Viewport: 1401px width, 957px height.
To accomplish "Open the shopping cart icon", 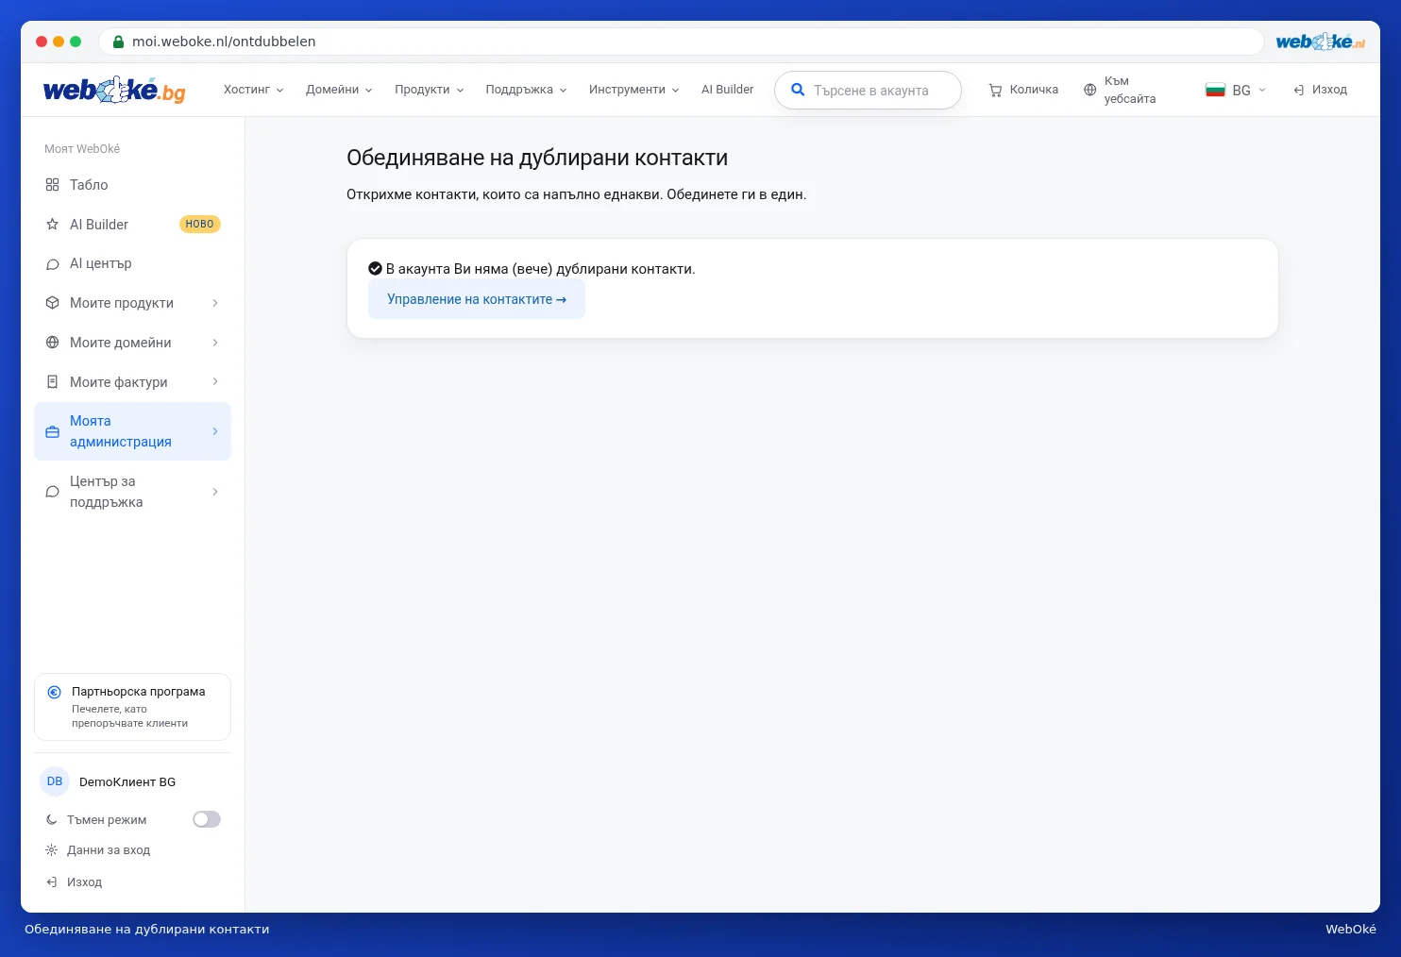I will [995, 90].
